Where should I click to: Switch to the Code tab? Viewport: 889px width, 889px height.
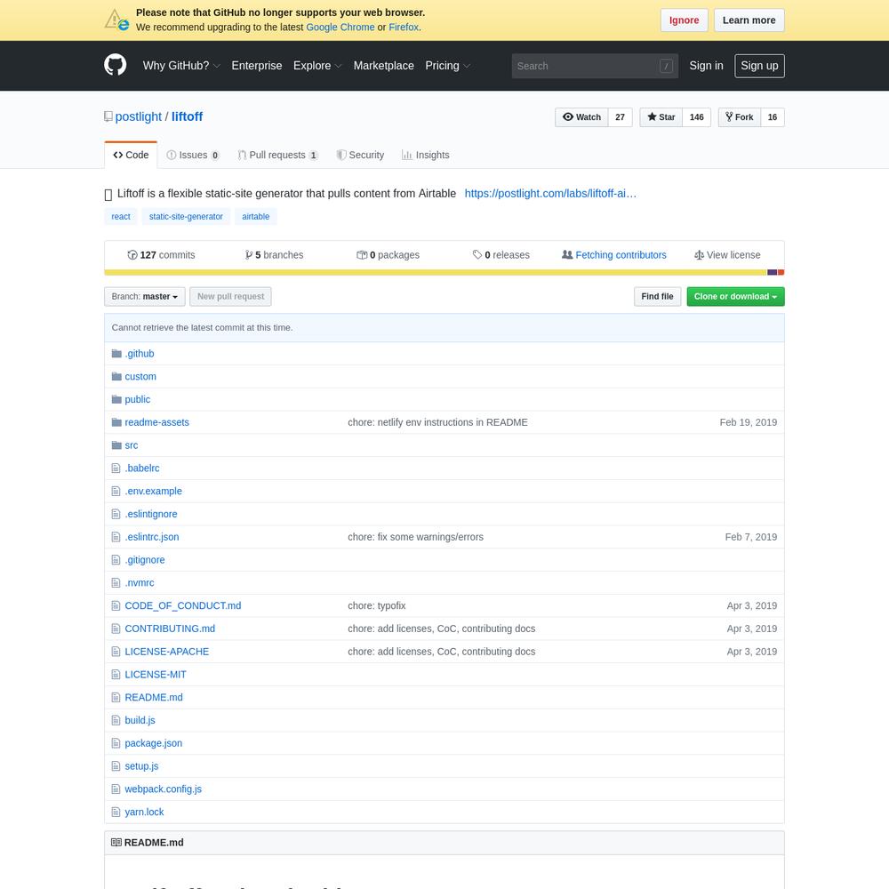(x=131, y=155)
